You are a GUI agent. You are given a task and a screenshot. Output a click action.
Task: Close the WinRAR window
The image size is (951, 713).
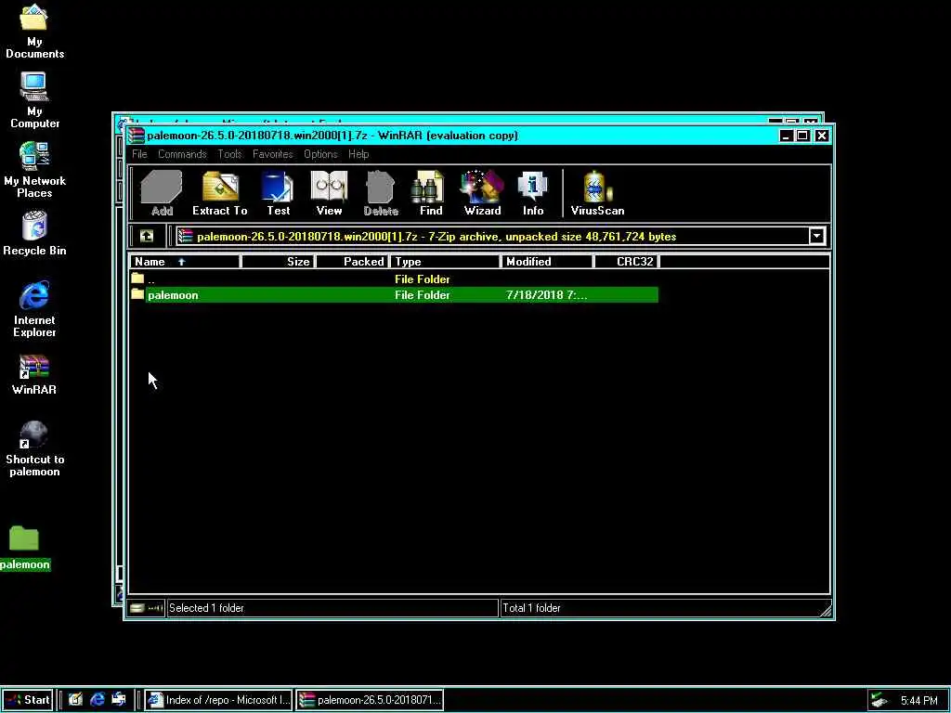821,136
